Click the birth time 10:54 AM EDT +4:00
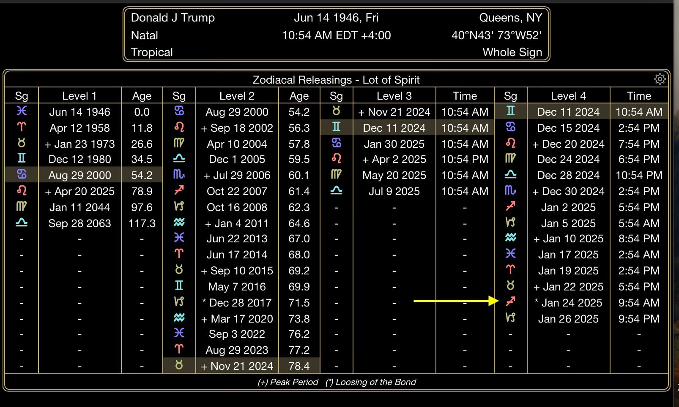This screenshot has width=679, height=407. [336, 35]
